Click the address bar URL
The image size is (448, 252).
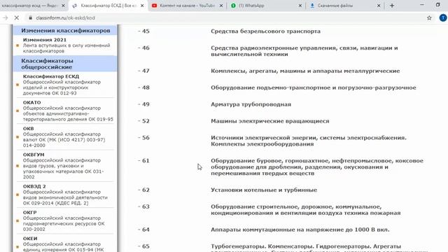[x=65, y=17]
